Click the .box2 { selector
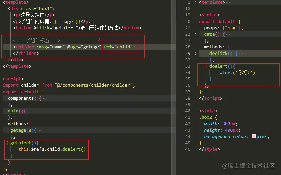The width and height of the screenshot is (281, 175). coord(208,117)
